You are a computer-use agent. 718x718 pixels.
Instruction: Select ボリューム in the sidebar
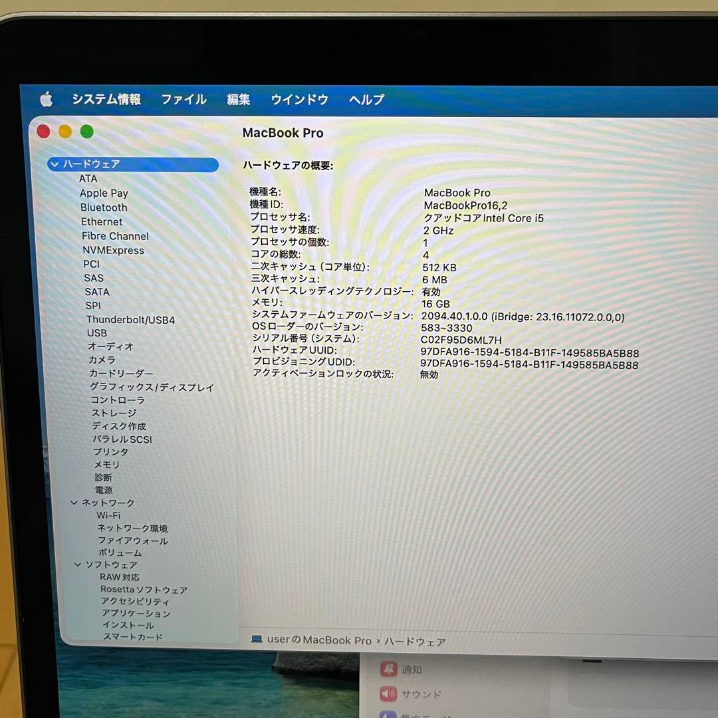pos(120,552)
